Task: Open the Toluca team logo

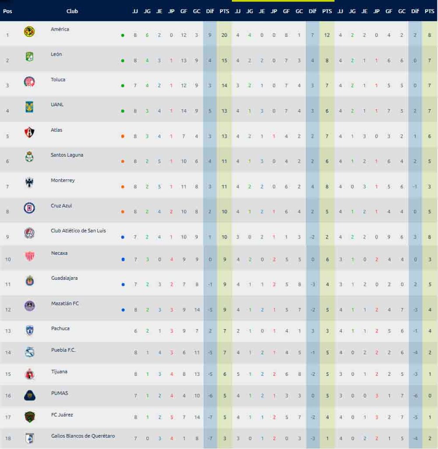Action: point(29,82)
